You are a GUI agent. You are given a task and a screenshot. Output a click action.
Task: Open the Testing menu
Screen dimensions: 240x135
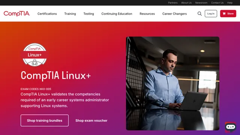tap(88, 14)
